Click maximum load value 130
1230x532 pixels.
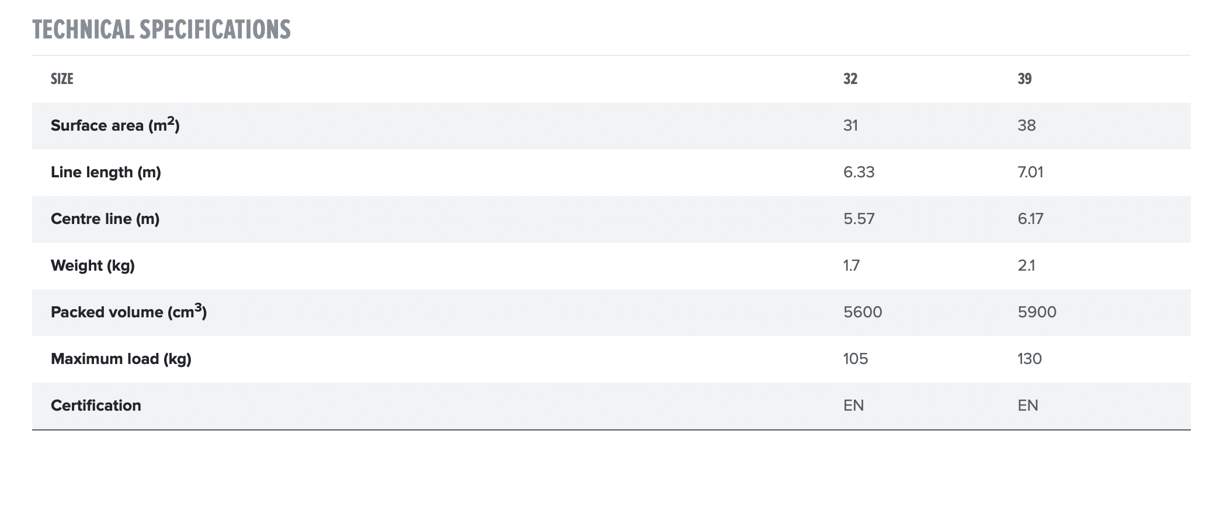point(1029,359)
